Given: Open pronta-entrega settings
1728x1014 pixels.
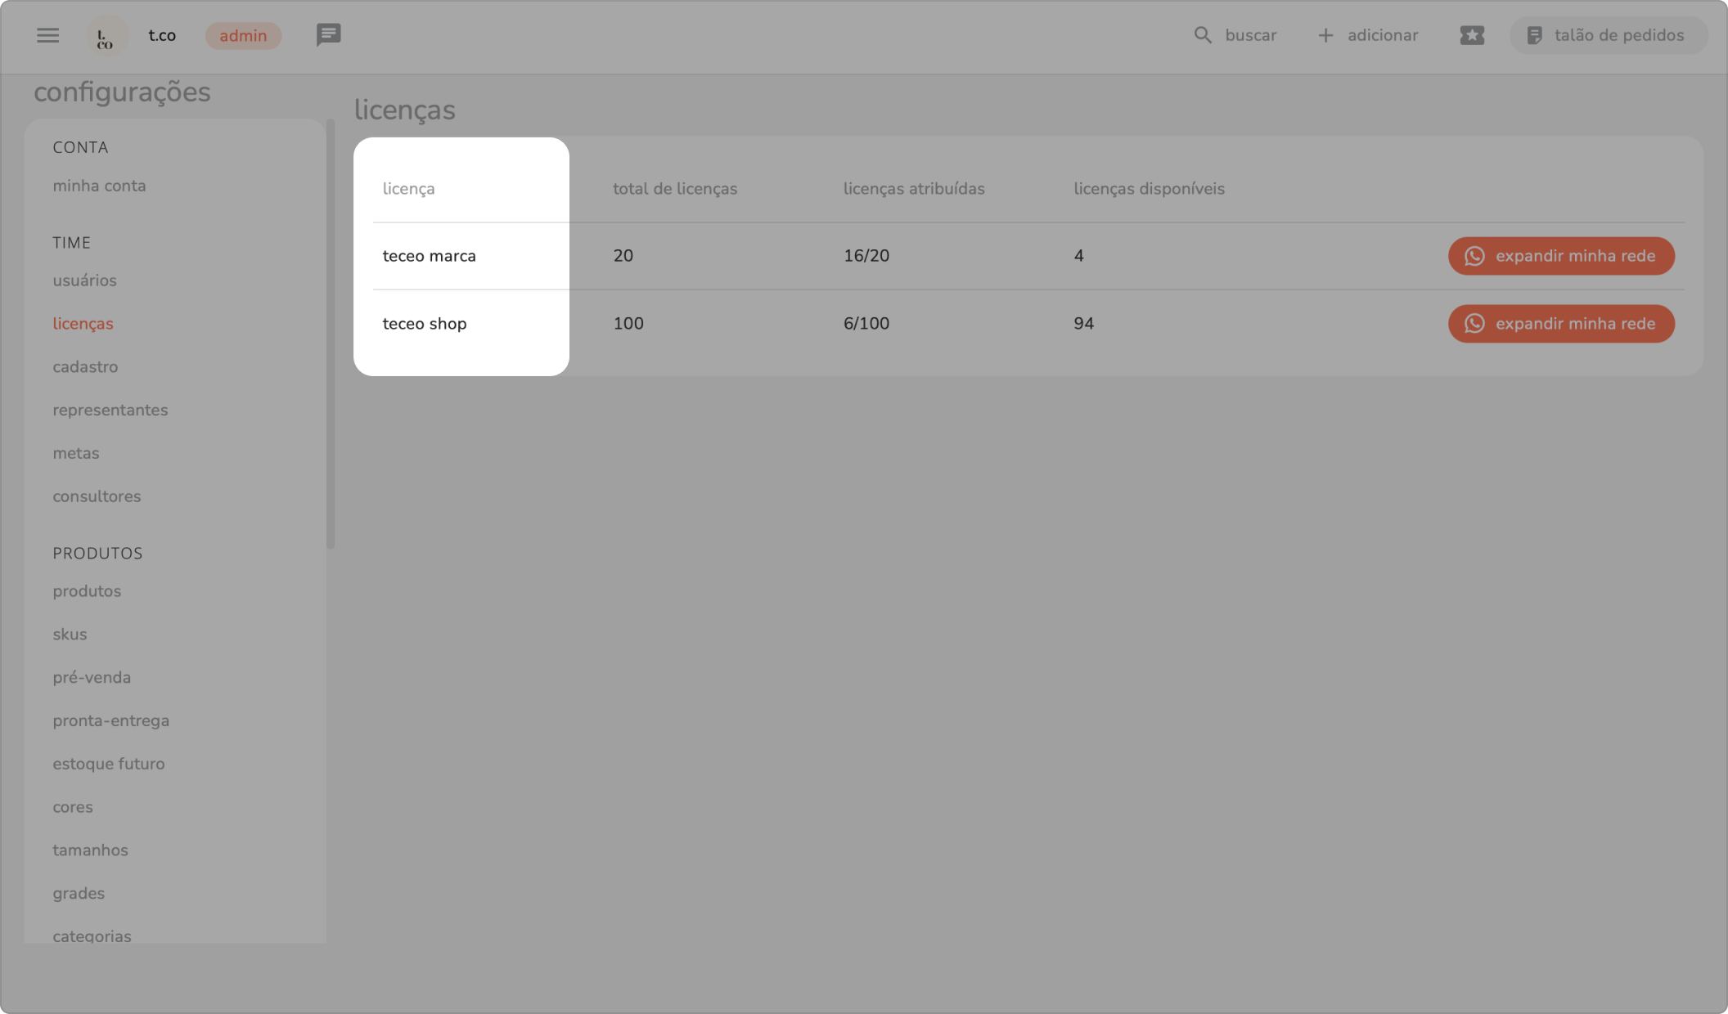Looking at the screenshot, I should point(110,720).
